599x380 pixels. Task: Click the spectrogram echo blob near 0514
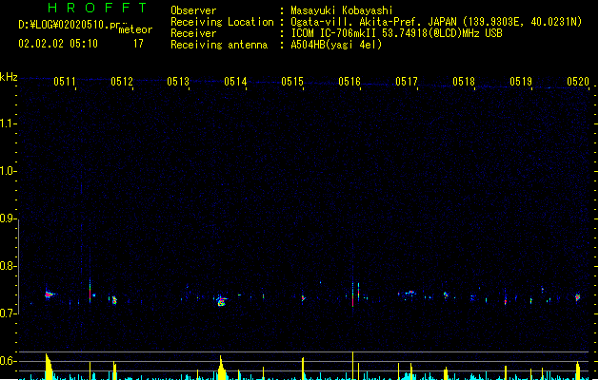pyautogui.click(x=221, y=301)
